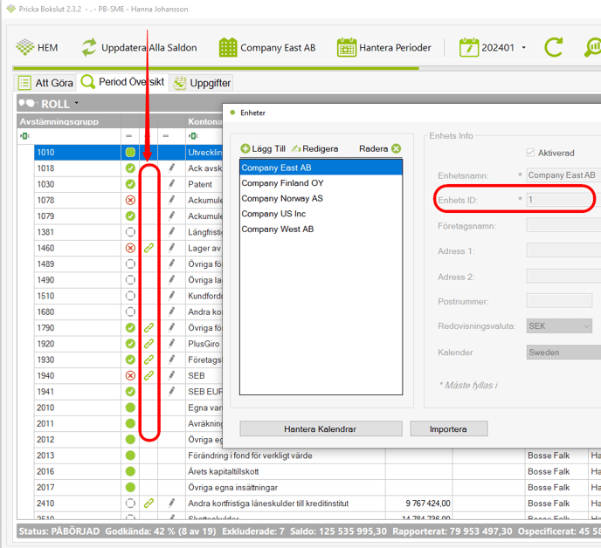This screenshot has width=601, height=548.
Task: Click the Adress 1 input field
Action: pos(563,250)
